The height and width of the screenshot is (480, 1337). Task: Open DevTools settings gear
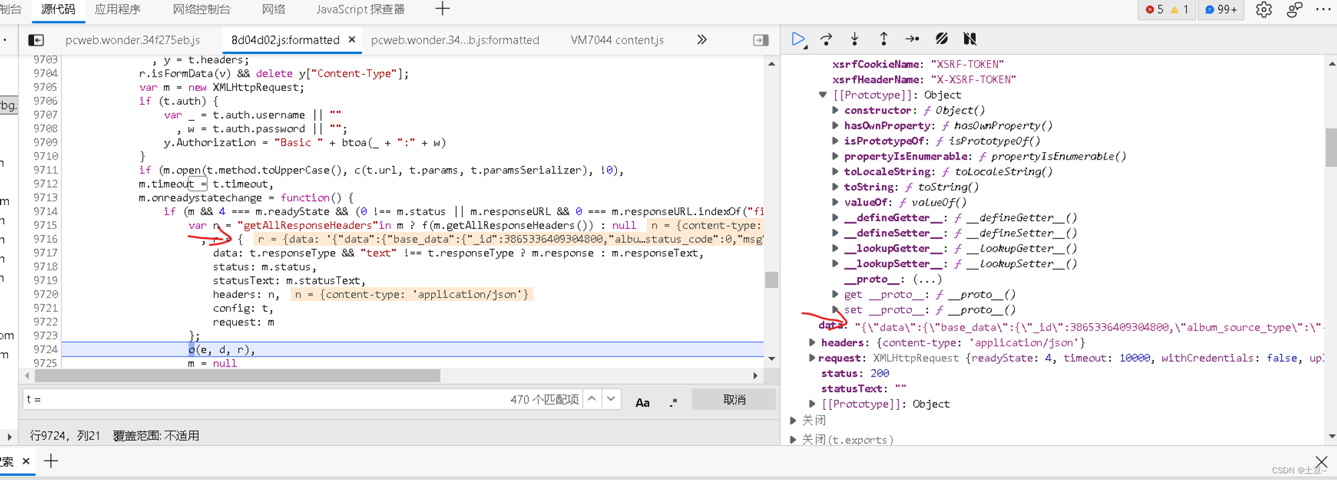tap(1263, 9)
